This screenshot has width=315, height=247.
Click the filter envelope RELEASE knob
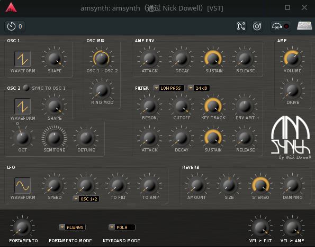(x=245, y=138)
